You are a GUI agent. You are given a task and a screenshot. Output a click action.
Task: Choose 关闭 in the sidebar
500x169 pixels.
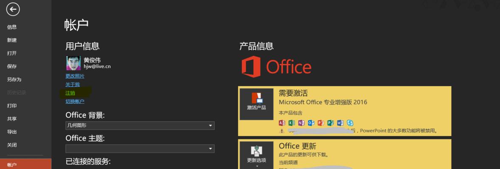click(12, 145)
